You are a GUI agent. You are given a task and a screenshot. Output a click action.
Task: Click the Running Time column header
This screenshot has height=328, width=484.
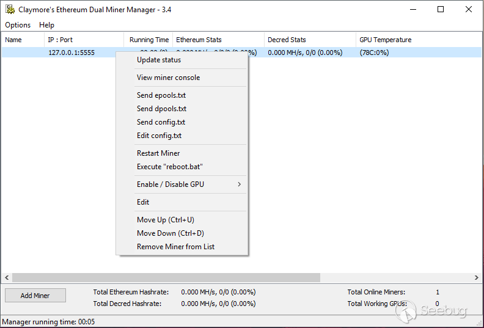click(148, 40)
